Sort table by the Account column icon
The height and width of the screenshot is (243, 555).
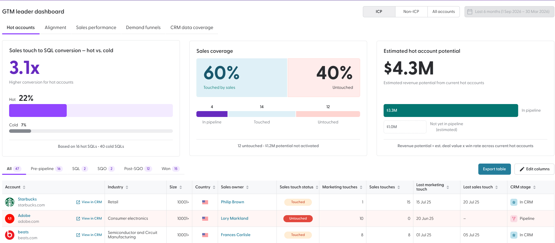point(24,187)
